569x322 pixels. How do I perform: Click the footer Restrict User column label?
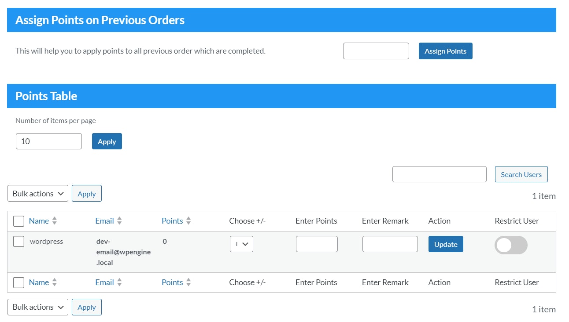[517, 282]
